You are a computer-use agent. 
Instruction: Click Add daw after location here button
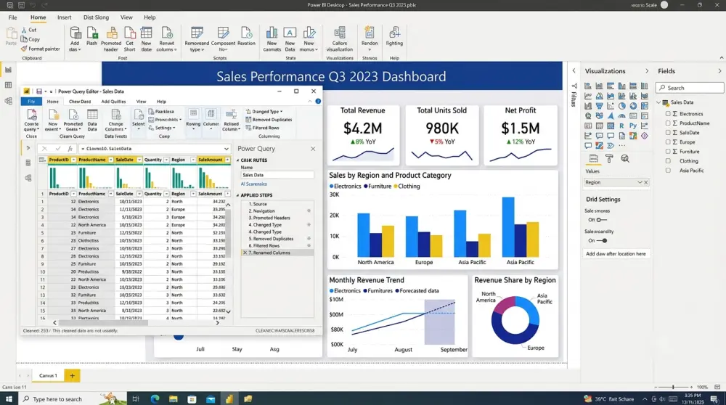pyautogui.click(x=616, y=253)
